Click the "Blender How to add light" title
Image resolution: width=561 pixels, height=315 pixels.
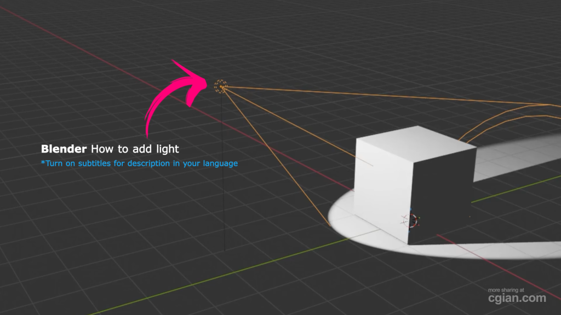tap(110, 149)
